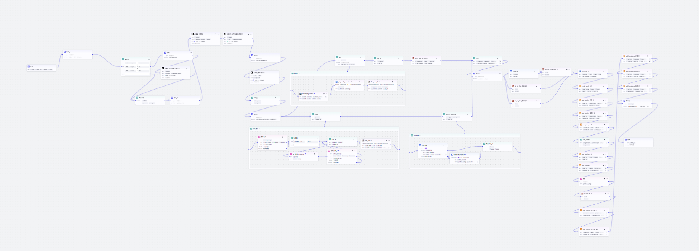
Task: Select the add_images node title
Action: (x=586, y=125)
